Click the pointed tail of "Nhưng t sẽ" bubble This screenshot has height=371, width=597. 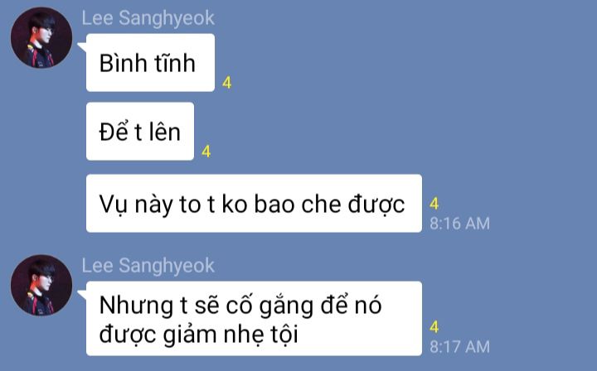tap(82, 294)
